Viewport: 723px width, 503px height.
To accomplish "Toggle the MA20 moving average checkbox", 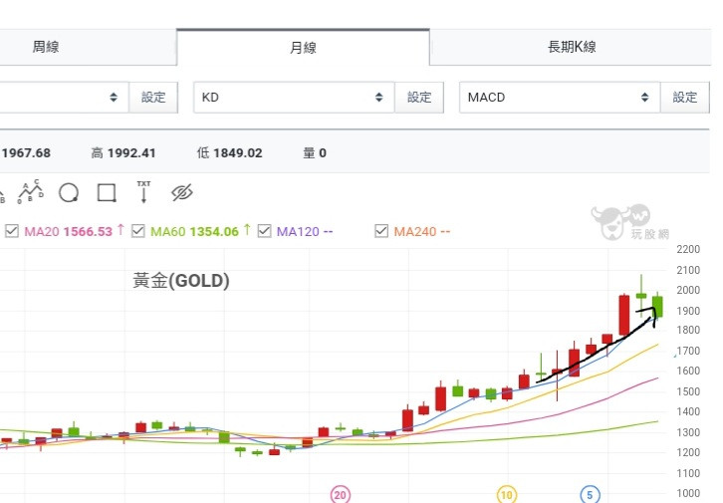I will [12, 231].
